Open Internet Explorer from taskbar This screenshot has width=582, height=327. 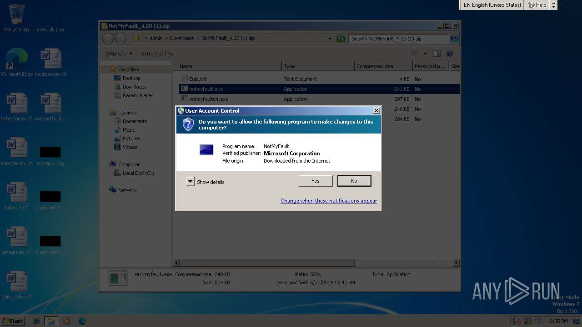(x=36, y=321)
